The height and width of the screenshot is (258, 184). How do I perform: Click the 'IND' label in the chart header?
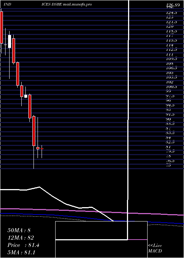click(x=7, y=4)
